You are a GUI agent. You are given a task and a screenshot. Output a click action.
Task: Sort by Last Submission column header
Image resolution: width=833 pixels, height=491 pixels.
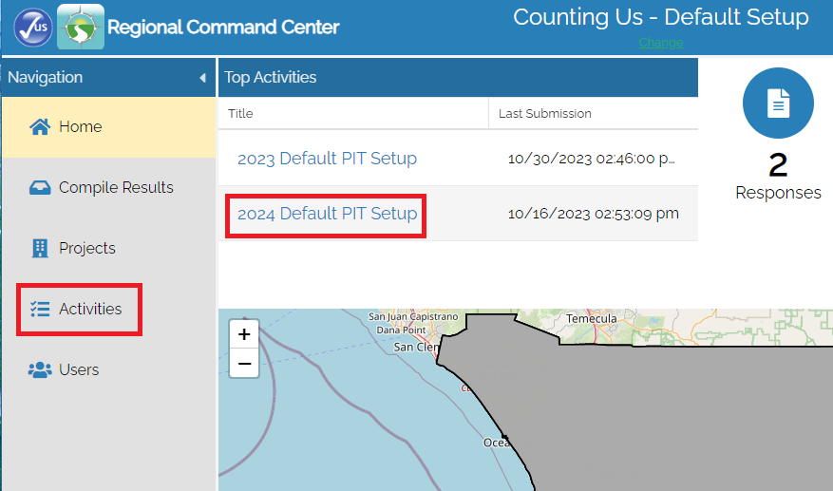tap(544, 114)
